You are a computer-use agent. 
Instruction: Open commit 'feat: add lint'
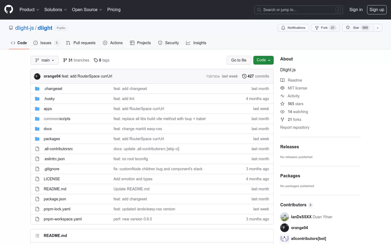click(124, 99)
